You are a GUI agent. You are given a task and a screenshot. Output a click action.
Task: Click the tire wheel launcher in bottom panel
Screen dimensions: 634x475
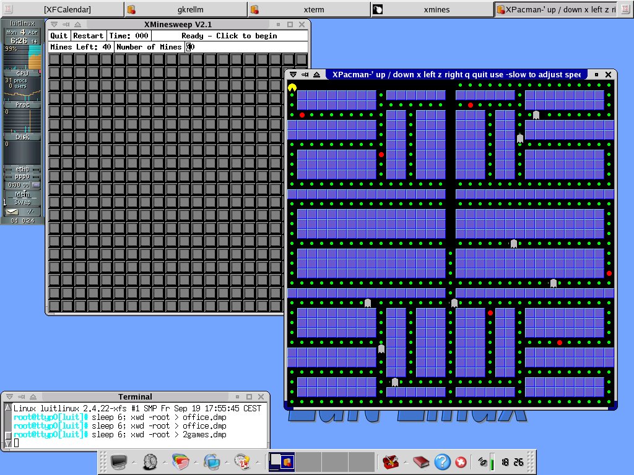[150, 461]
